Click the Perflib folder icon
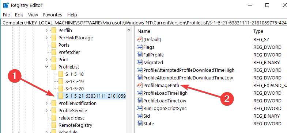 pyautogui.click(x=54, y=31)
